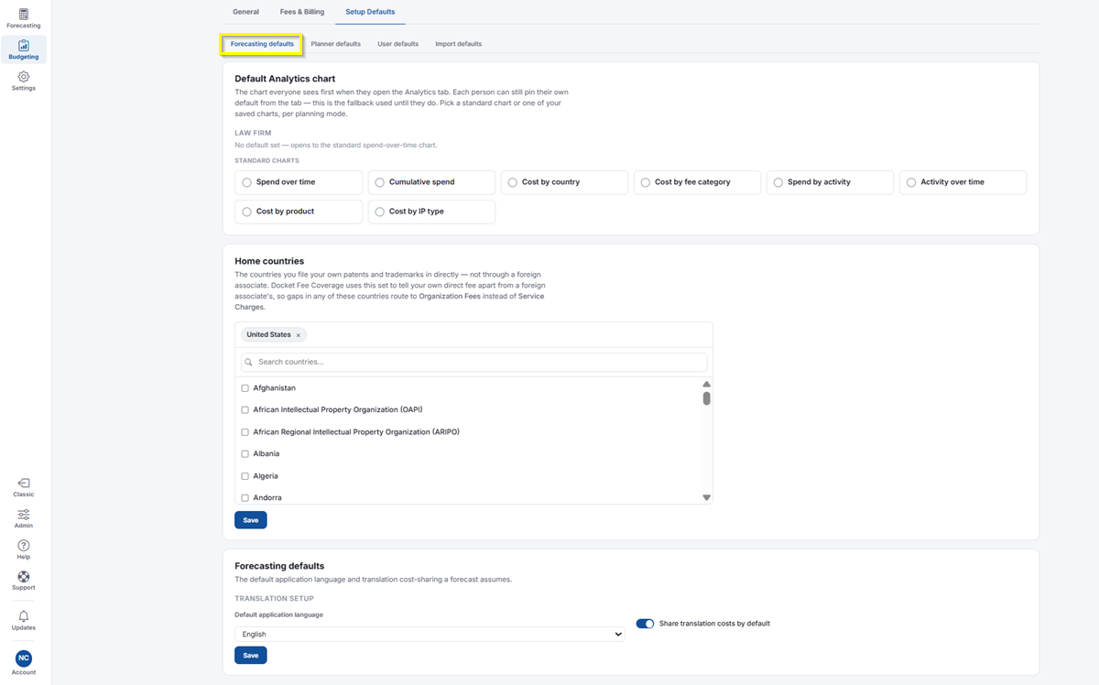Select the Budgeting sidebar icon

[24, 49]
